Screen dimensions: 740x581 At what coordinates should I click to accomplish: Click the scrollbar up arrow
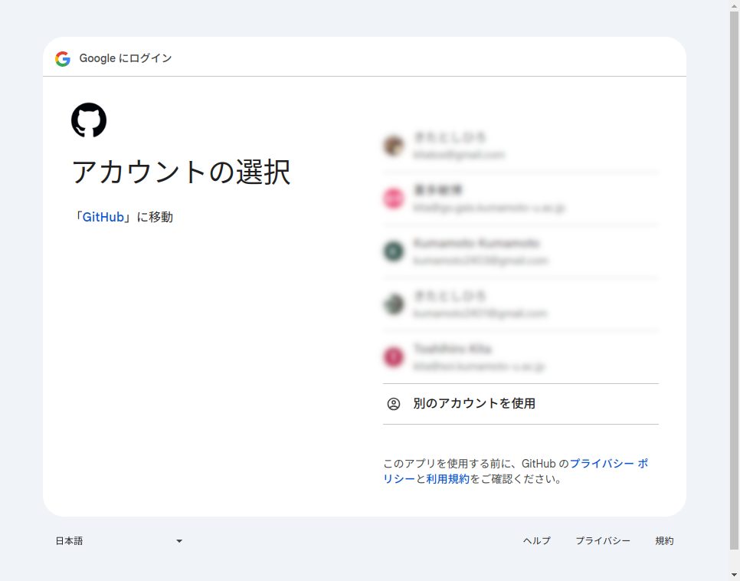pos(735,6)
